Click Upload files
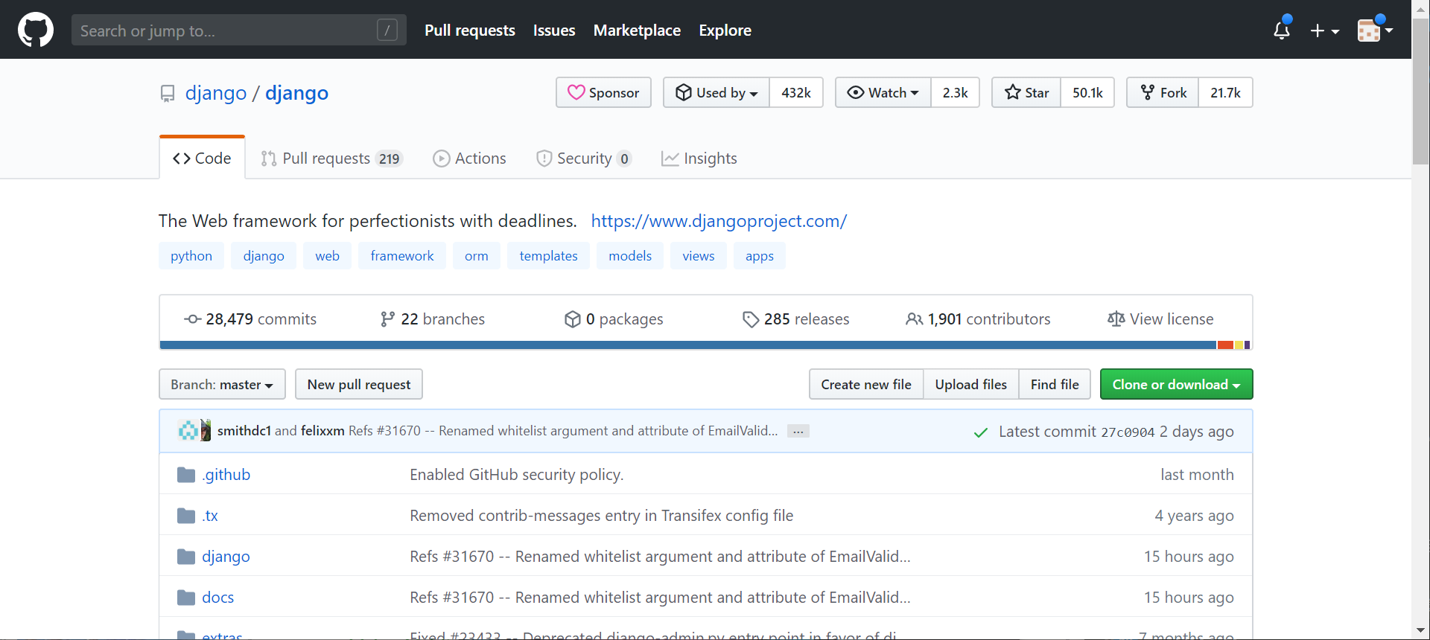1430x640 pixels. [x=971, y=385]
